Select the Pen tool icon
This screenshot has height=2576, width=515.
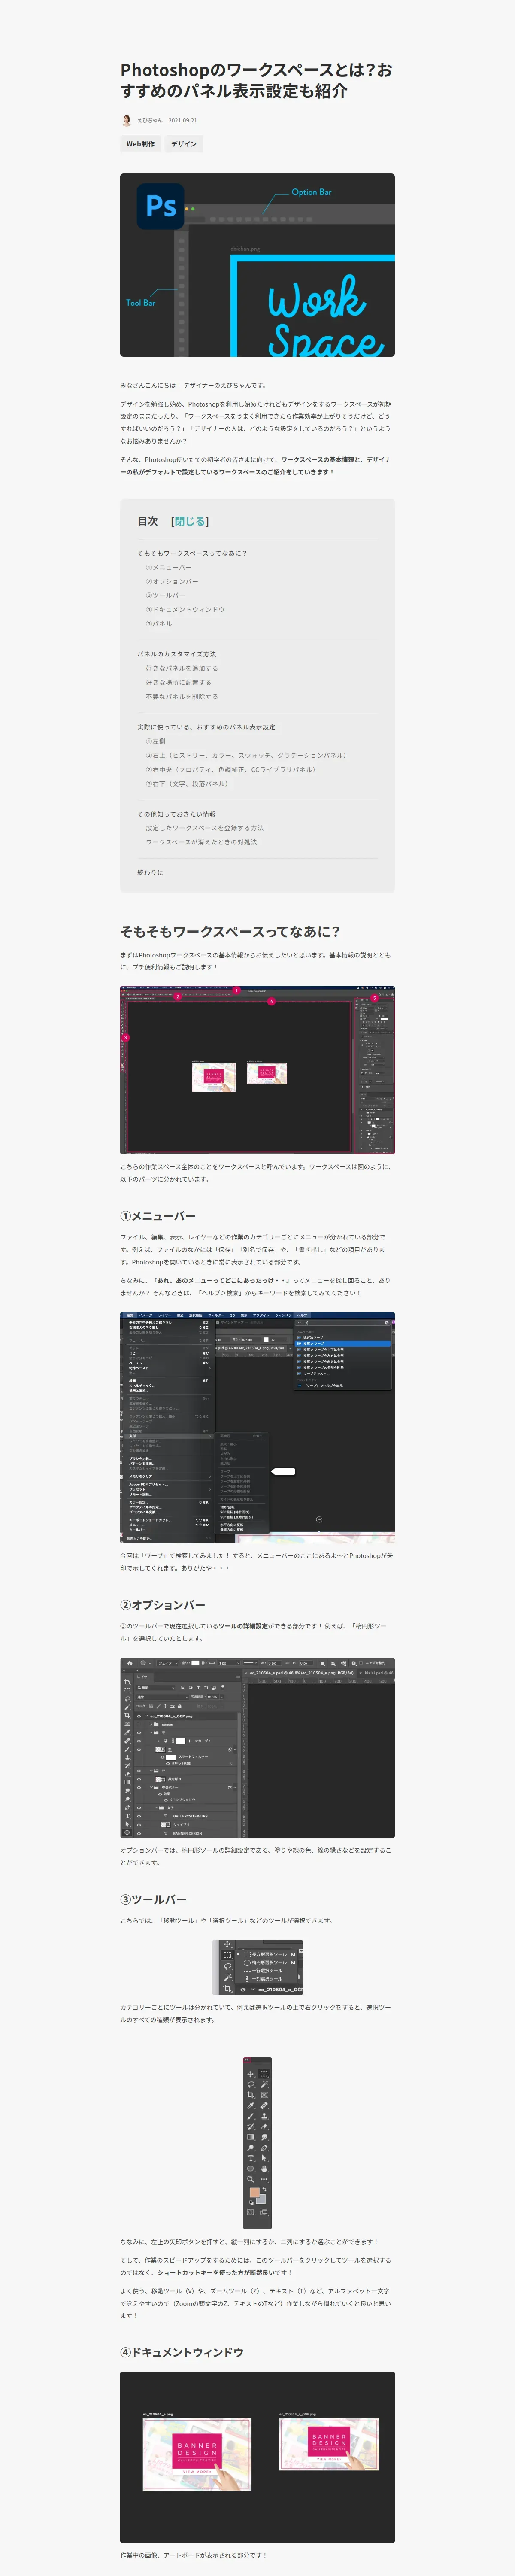pos(264,2148)
